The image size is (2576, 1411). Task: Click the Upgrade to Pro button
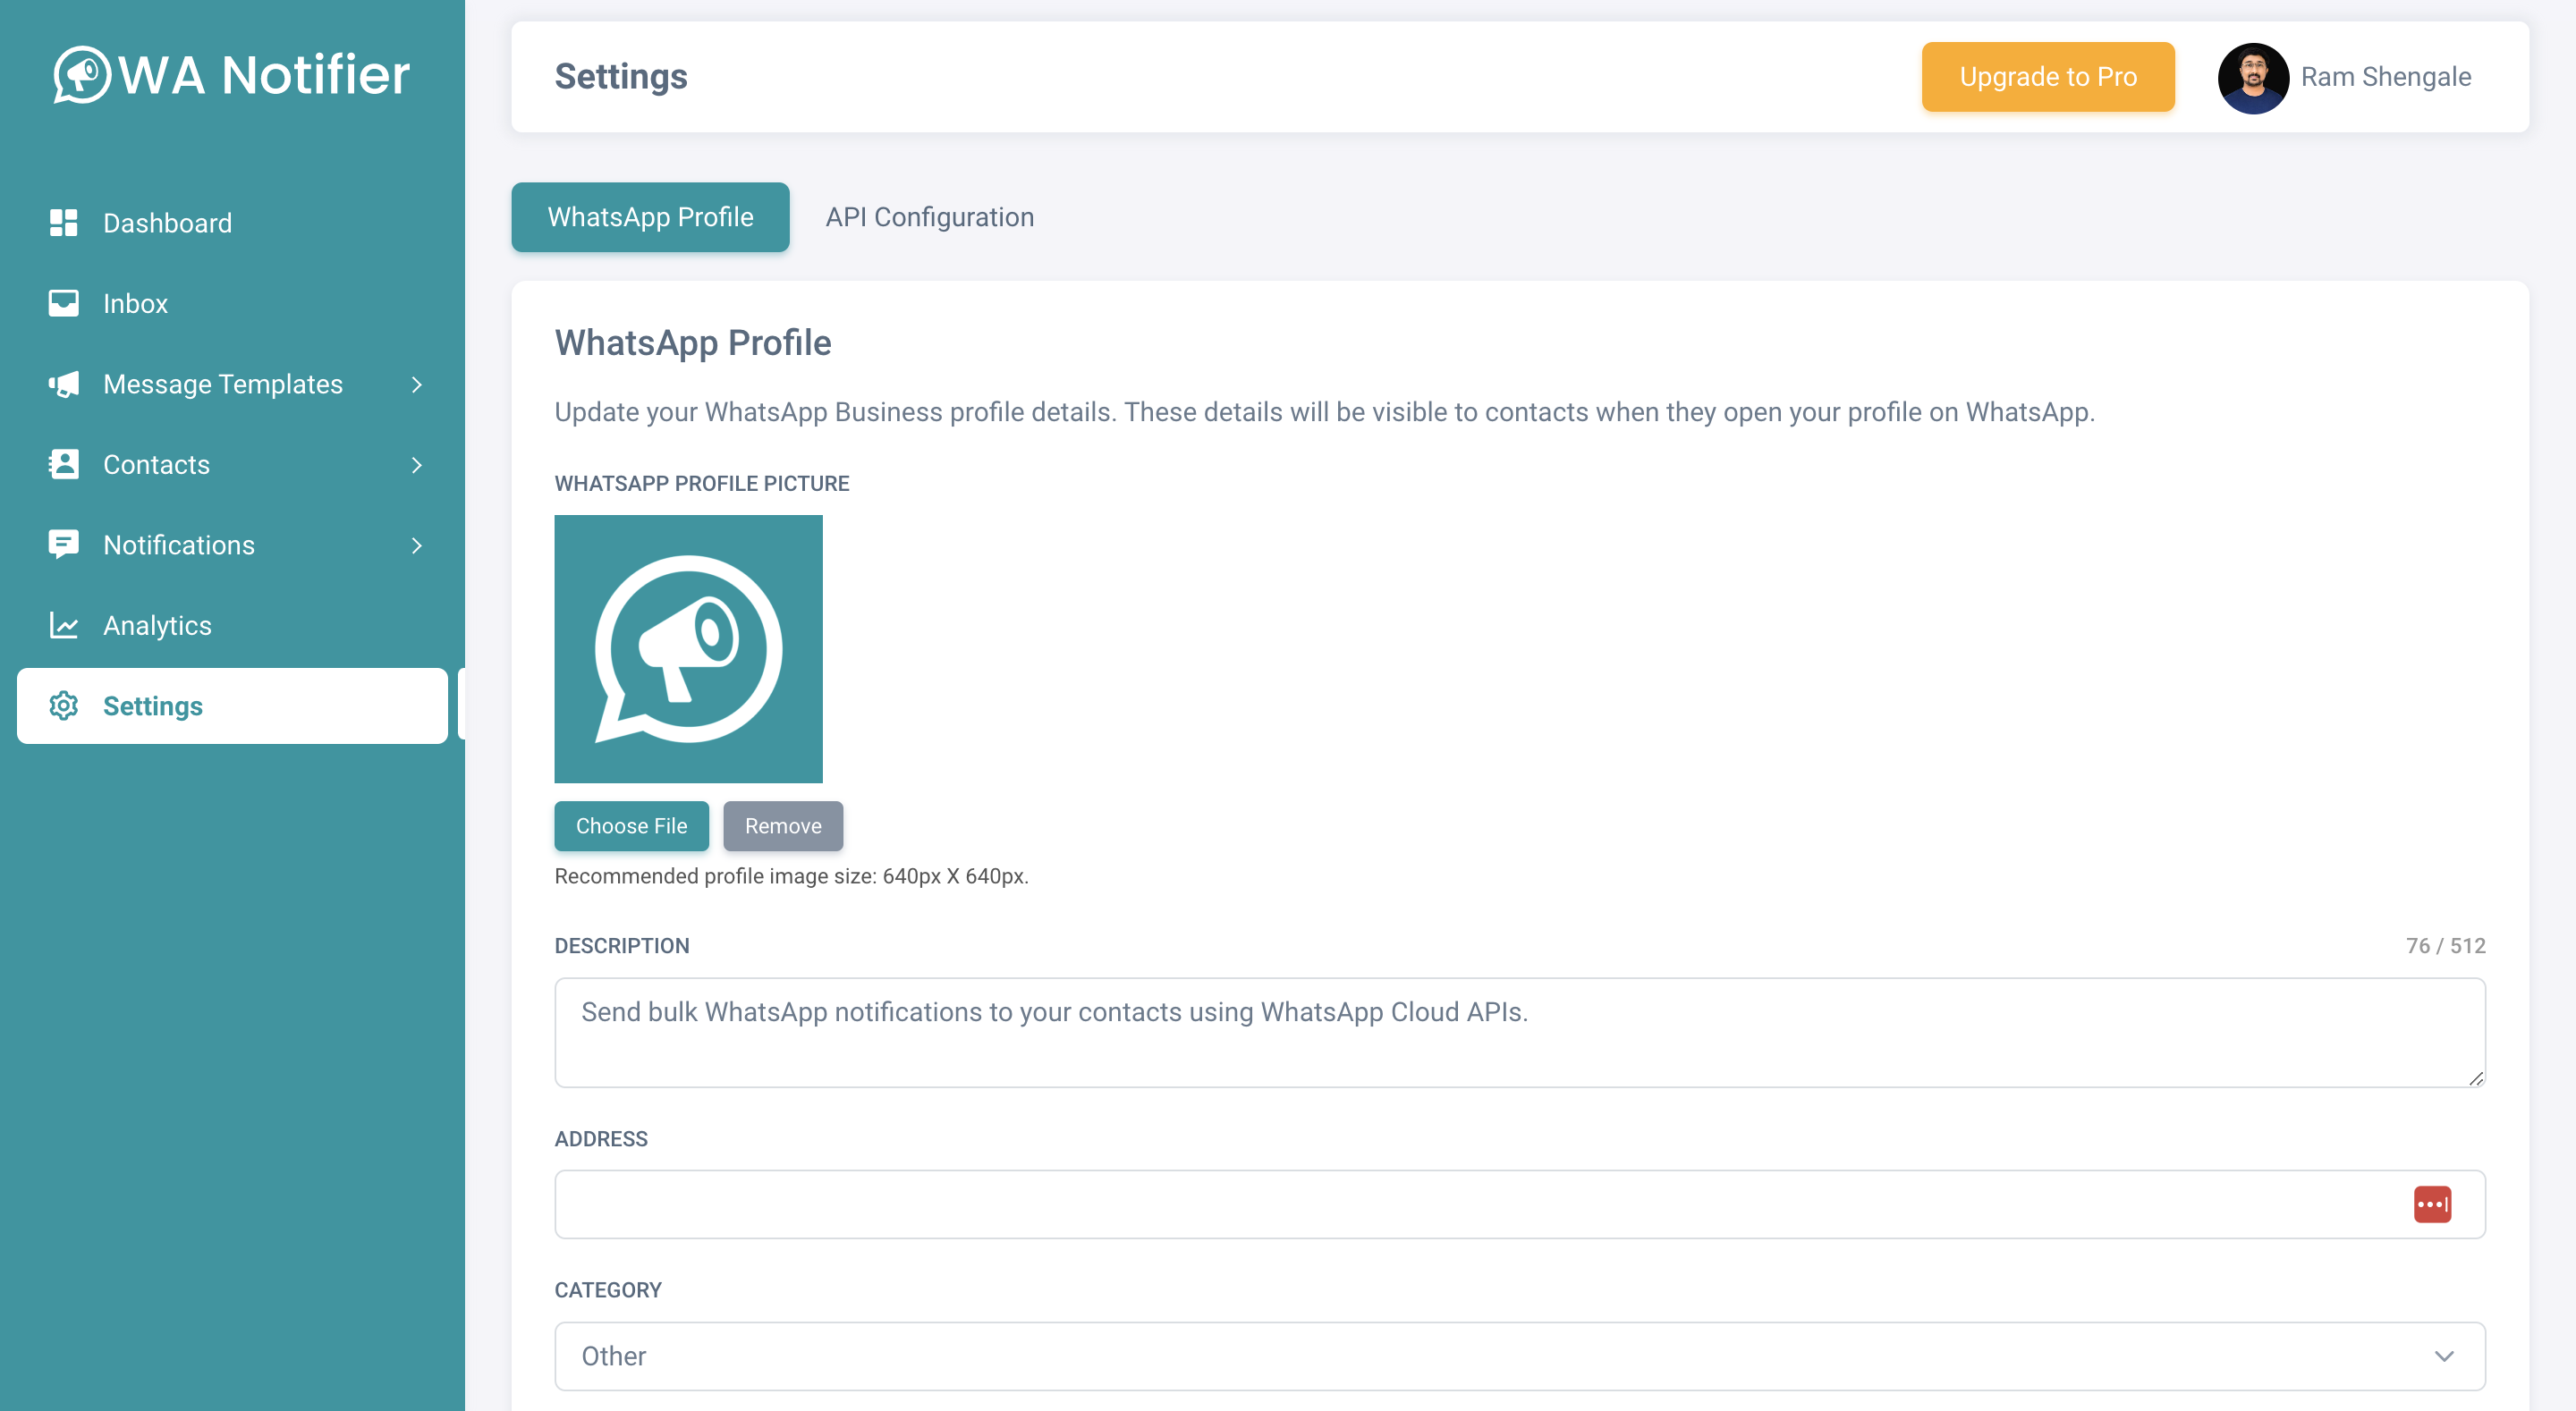[x=2047, y=77]
